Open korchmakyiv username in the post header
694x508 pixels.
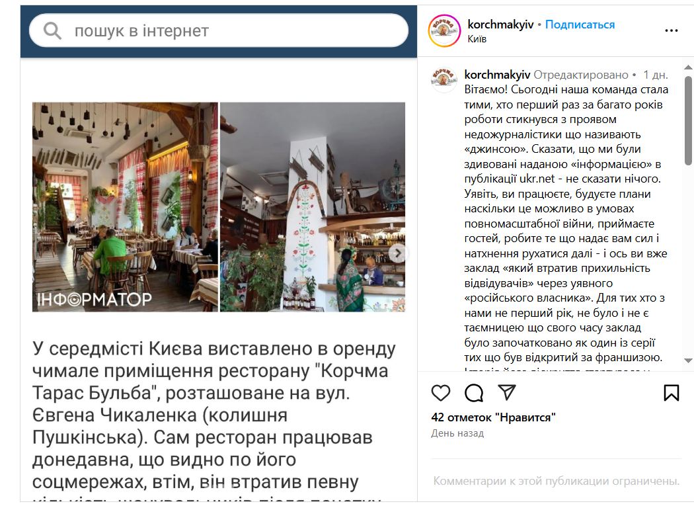pyautogui.click(x=500, y=24)
